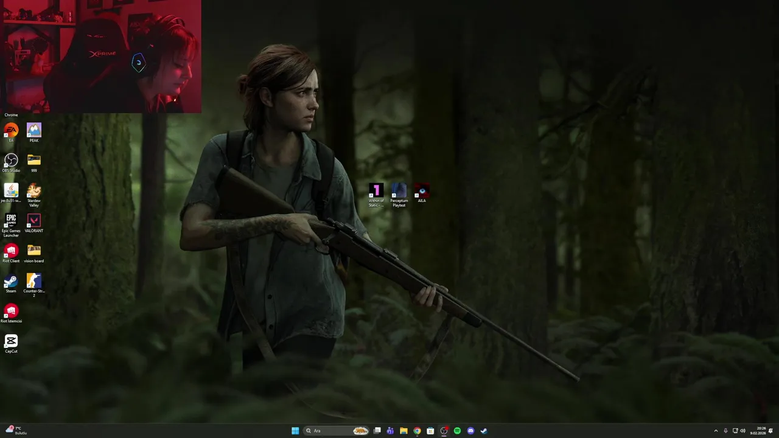The image size is (779, 438).
Task: Select the Epic Games Launcher icon
Action: tap(11, 225)
